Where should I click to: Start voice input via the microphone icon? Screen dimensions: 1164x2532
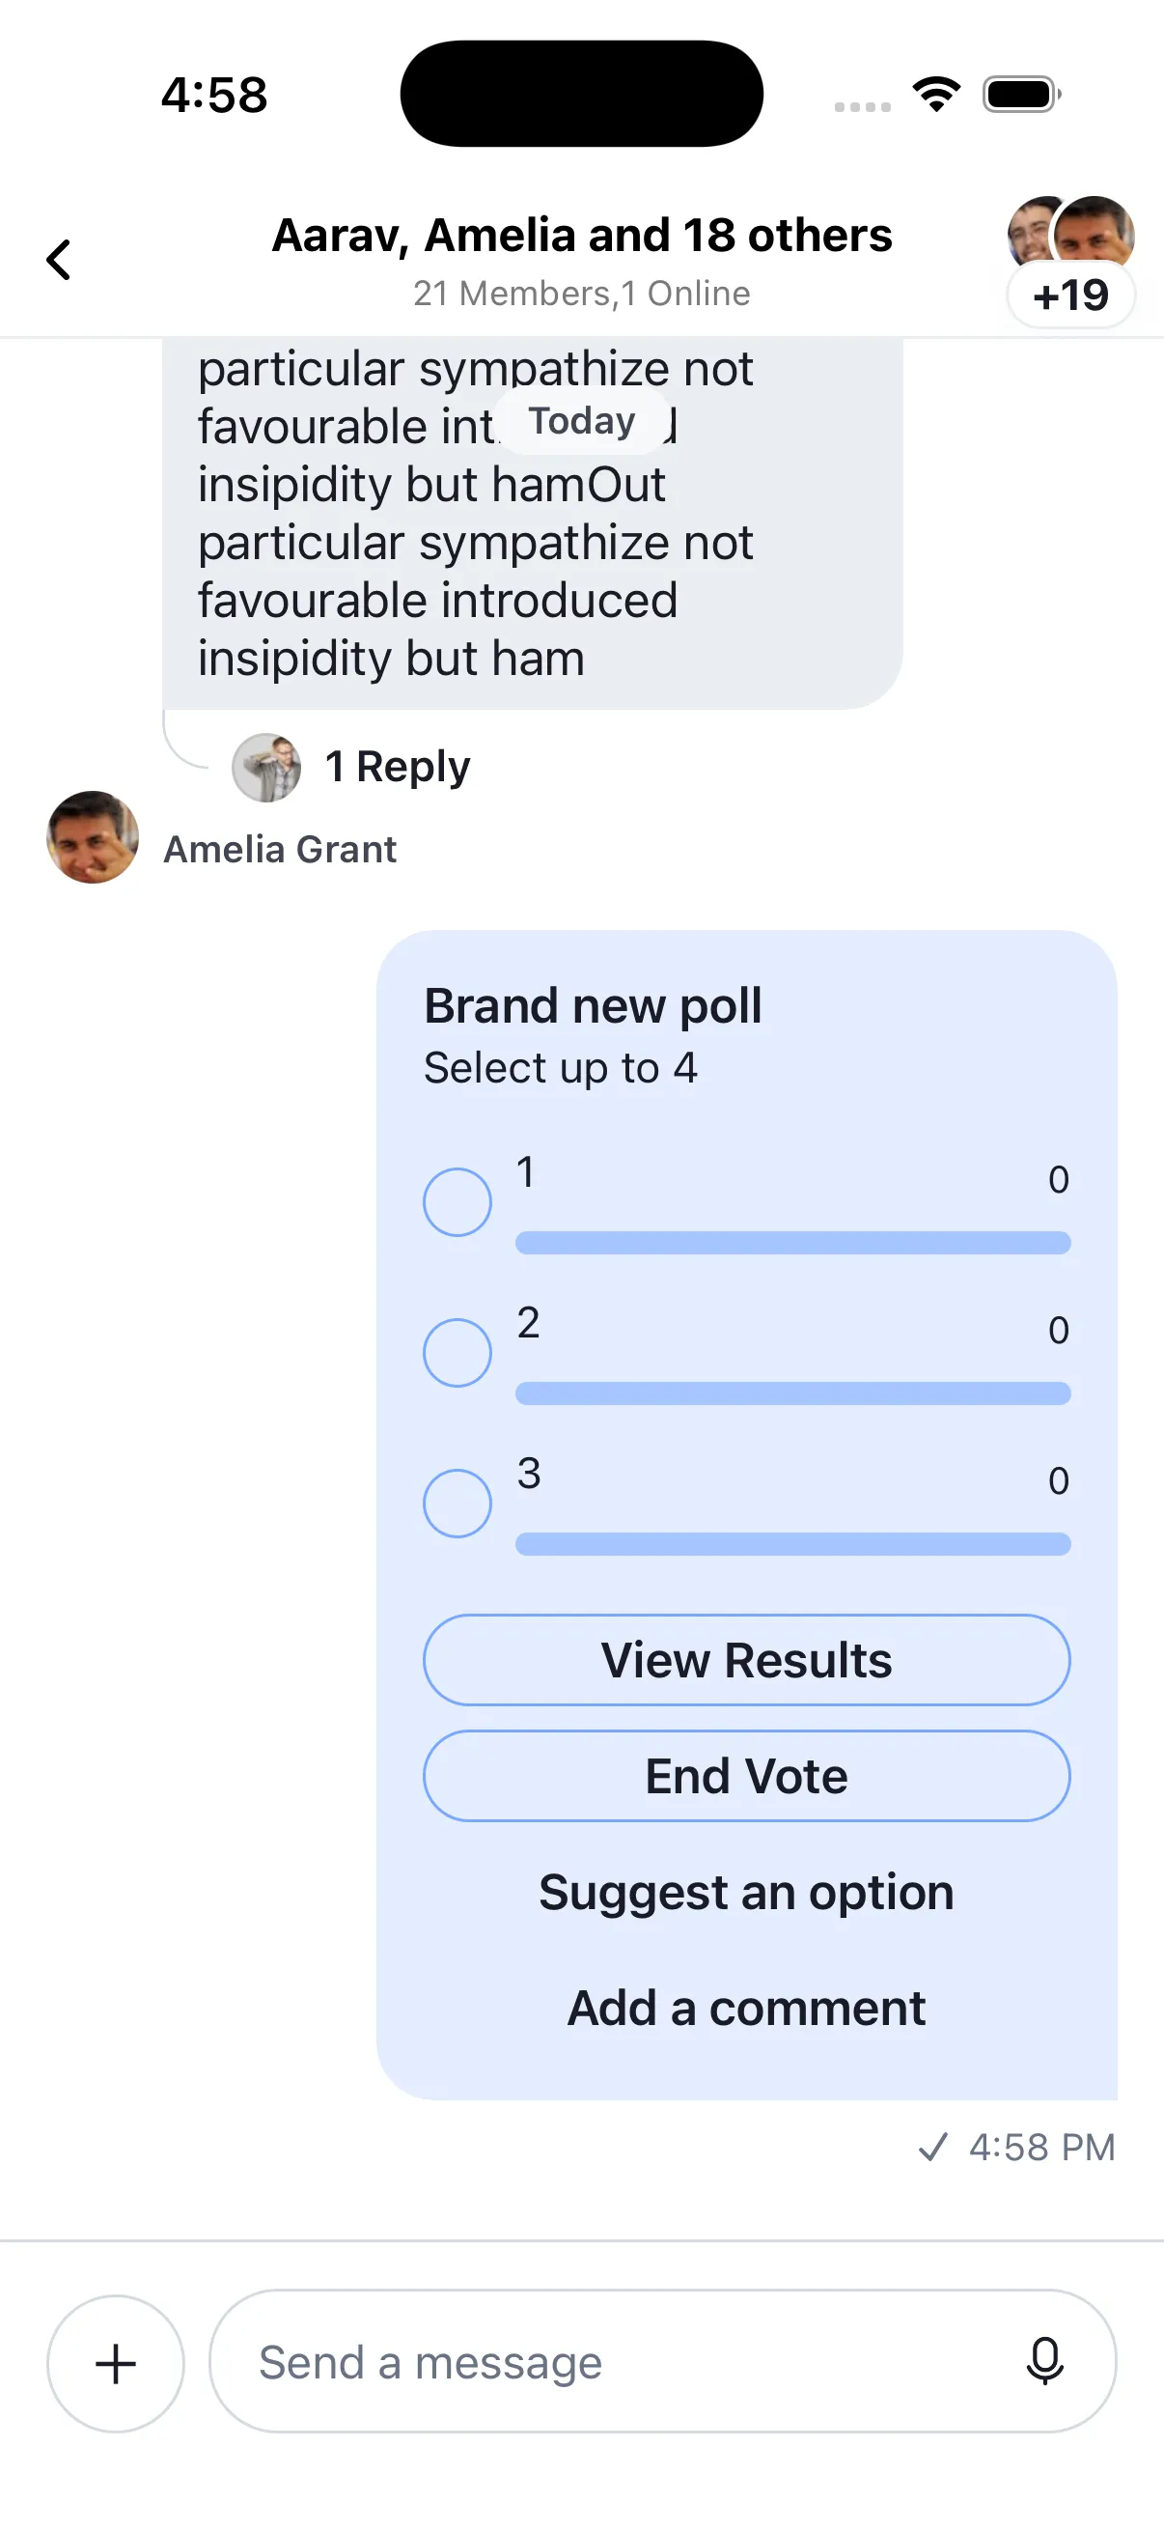click(1045, 2362)
